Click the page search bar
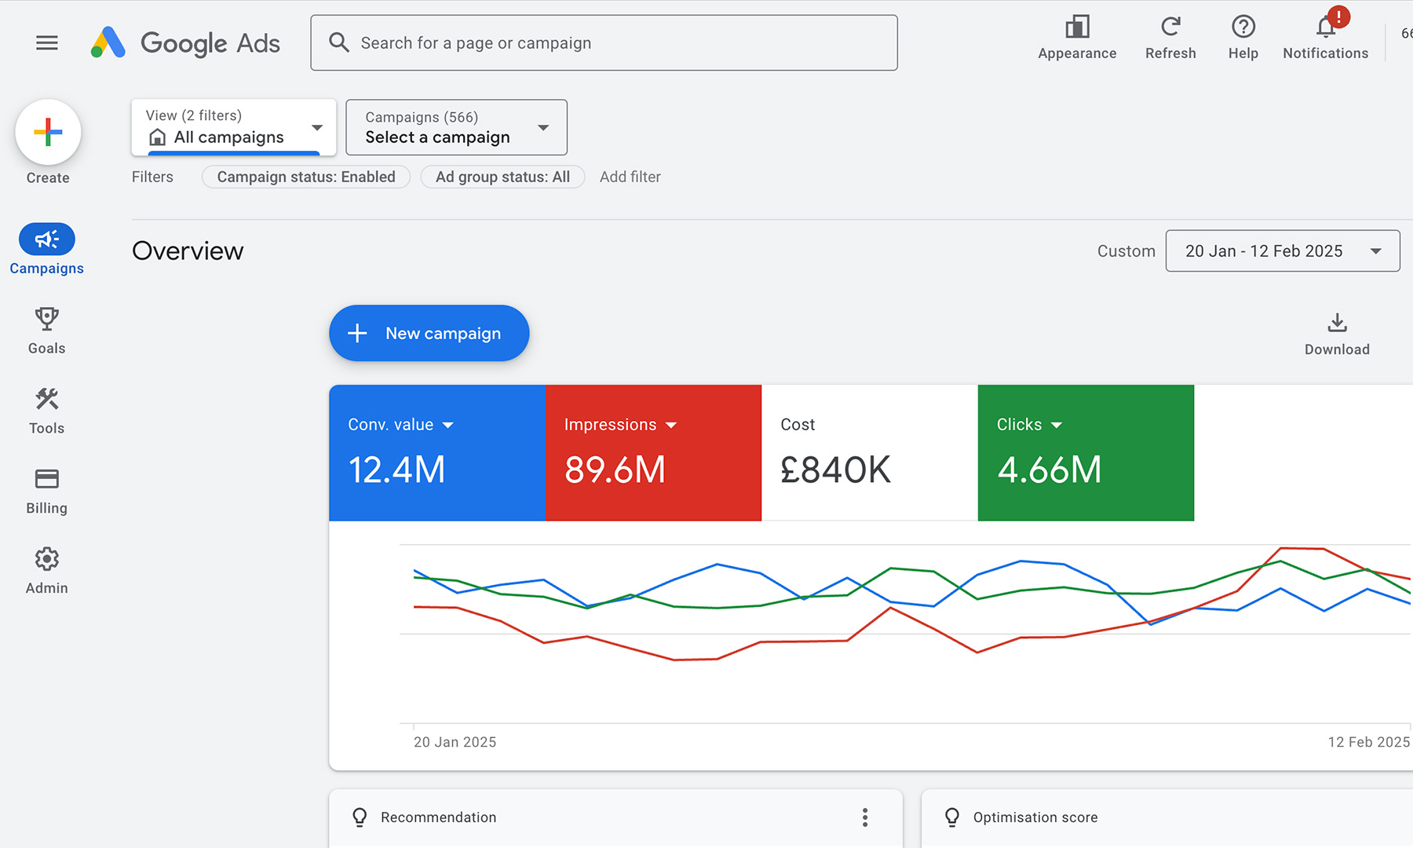The height and width of the screenshot is (848, 1413). point(604,42)
